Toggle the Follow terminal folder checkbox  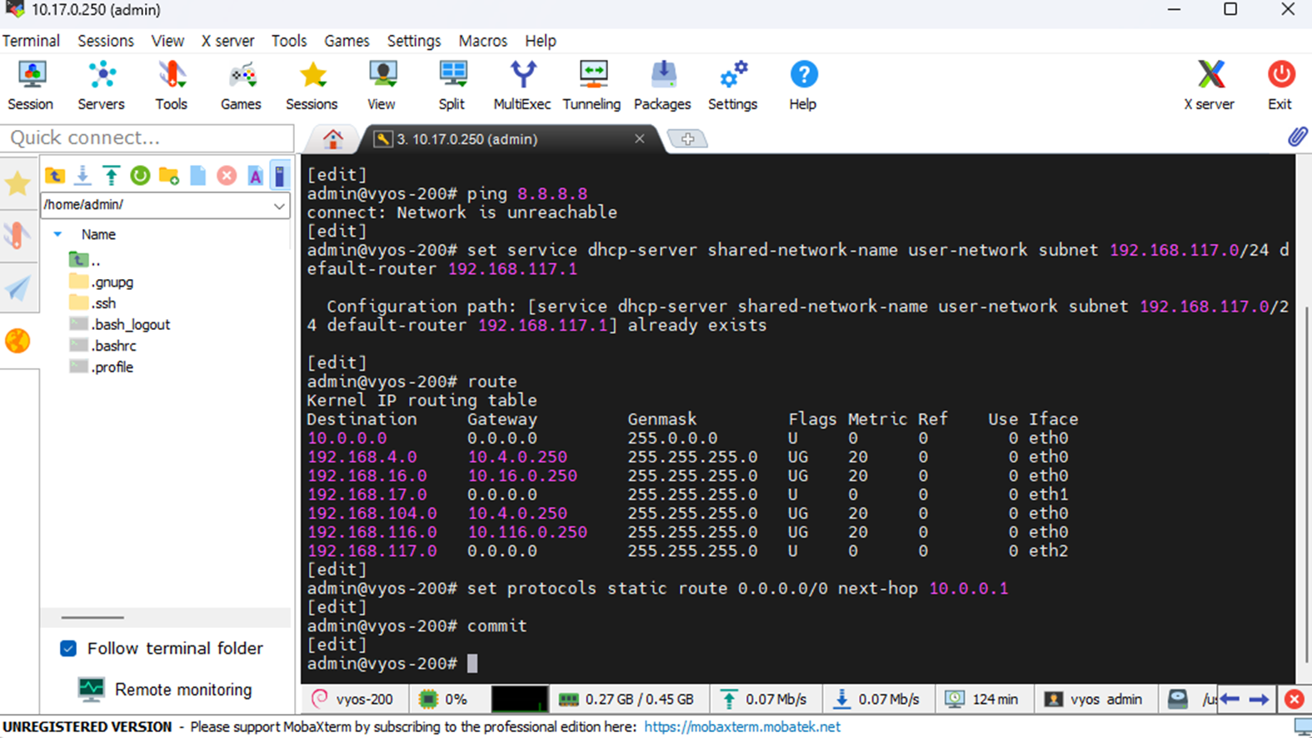point(68,648)
